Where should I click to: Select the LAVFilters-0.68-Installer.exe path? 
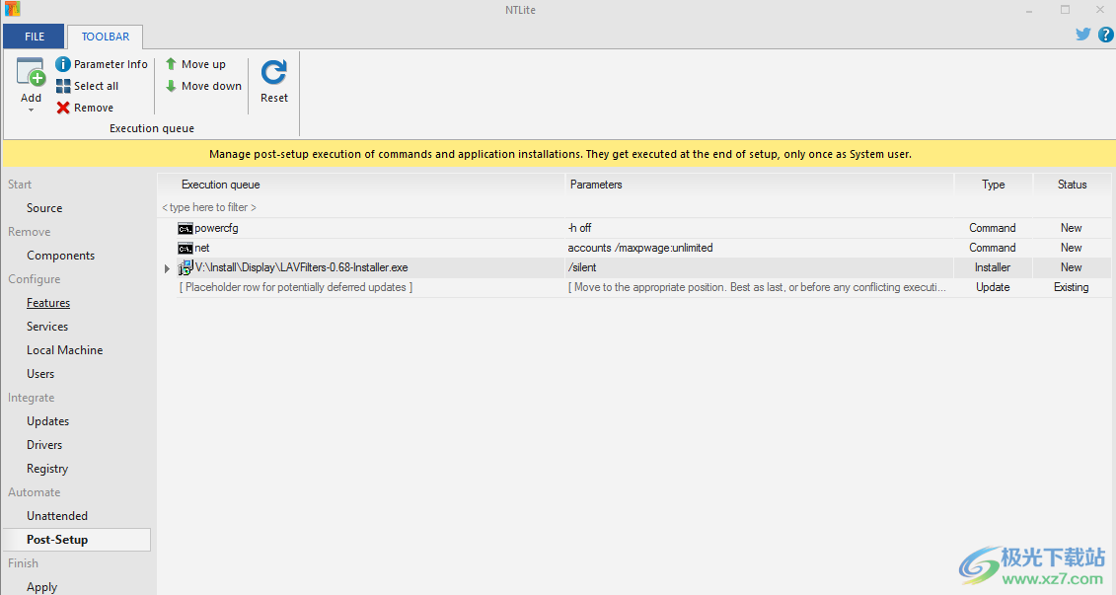point(302,267)
